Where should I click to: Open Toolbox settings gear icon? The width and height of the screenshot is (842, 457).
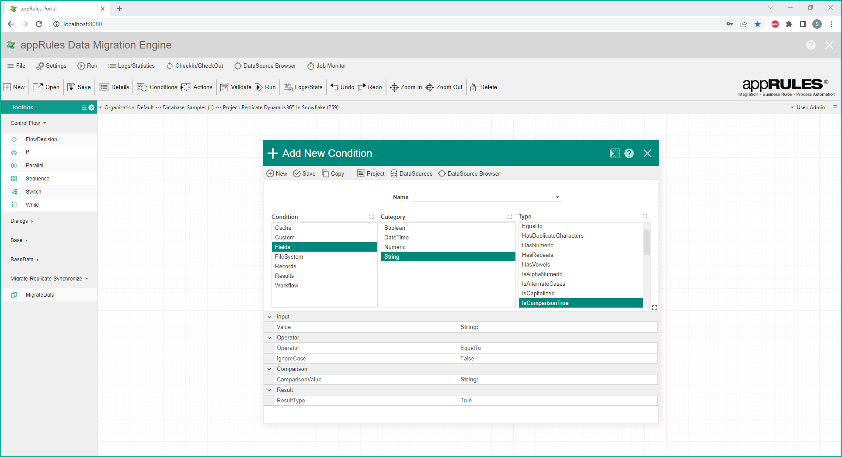[x=91, y=107]
